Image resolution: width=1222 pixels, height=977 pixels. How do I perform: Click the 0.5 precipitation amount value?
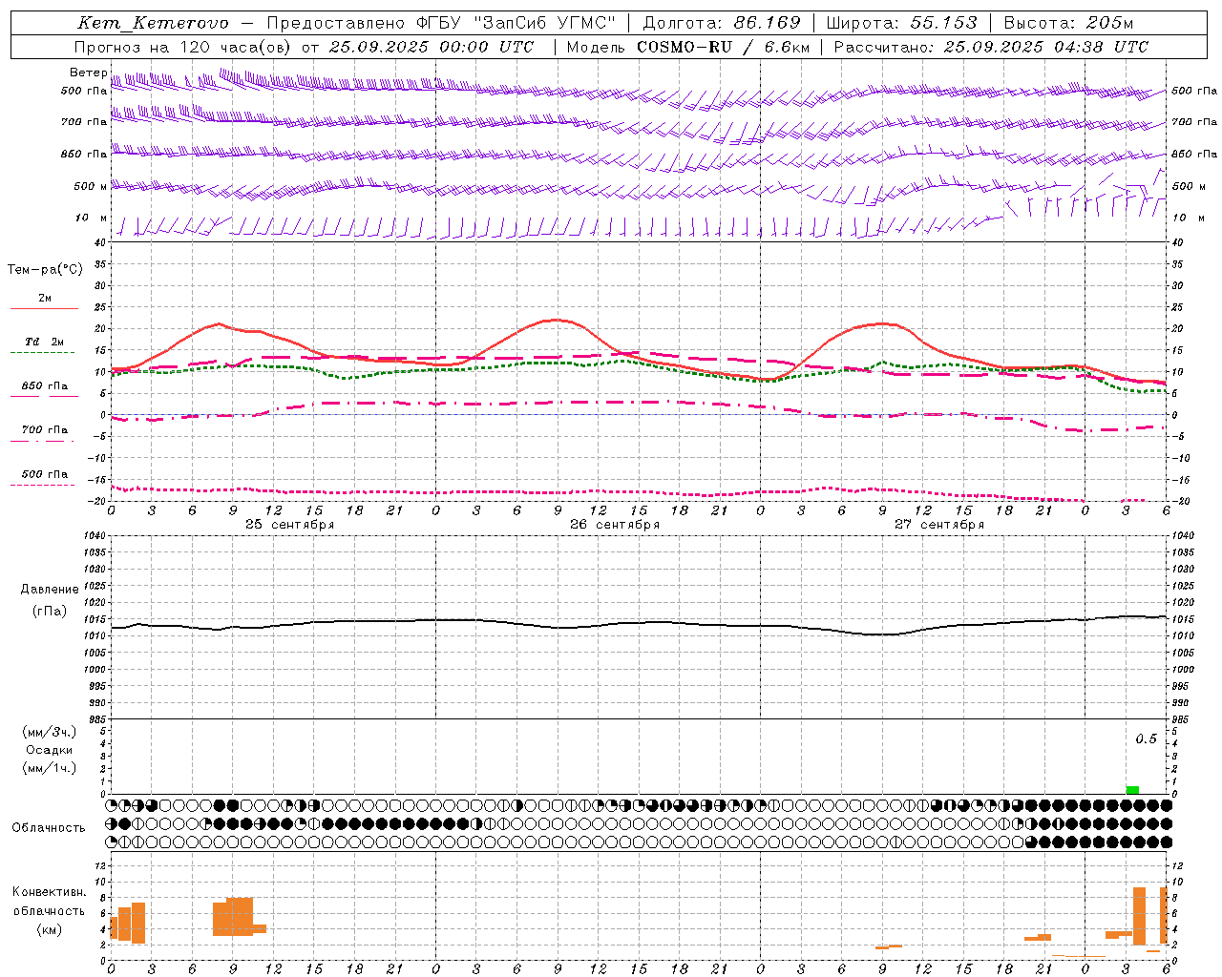pyautogui.click(x=1146, y=739)
